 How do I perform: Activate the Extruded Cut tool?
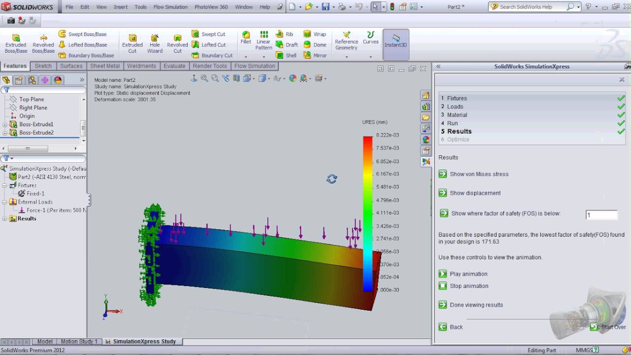132,43
